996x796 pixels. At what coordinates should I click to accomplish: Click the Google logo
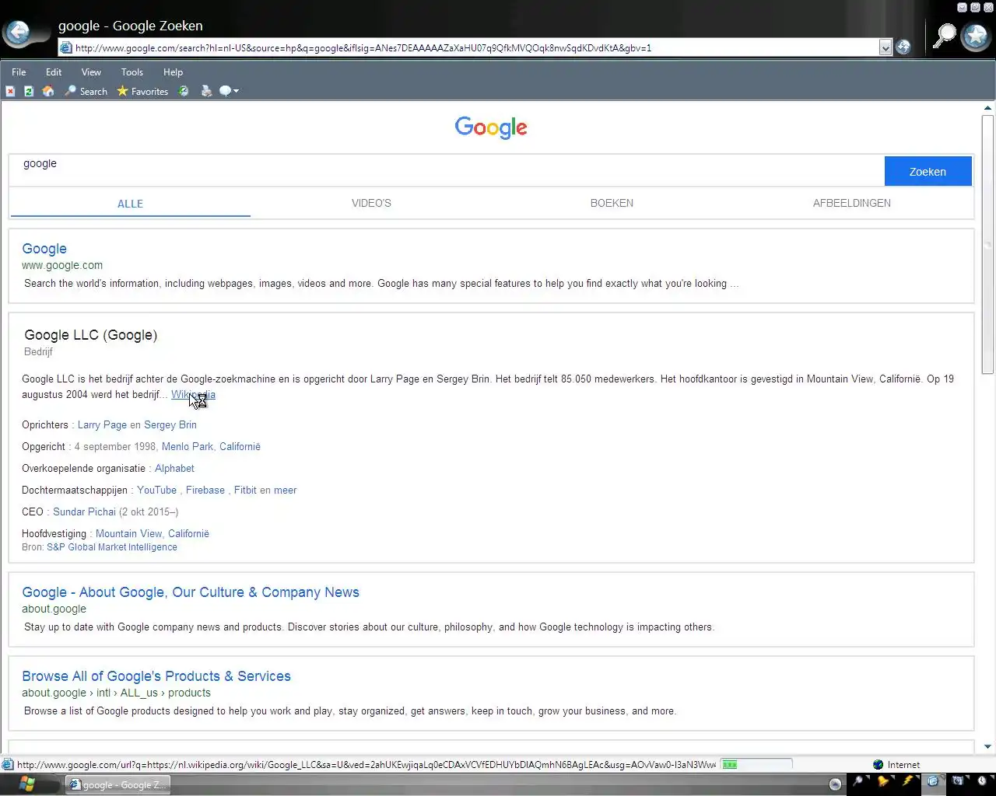[x=491, y=127]
